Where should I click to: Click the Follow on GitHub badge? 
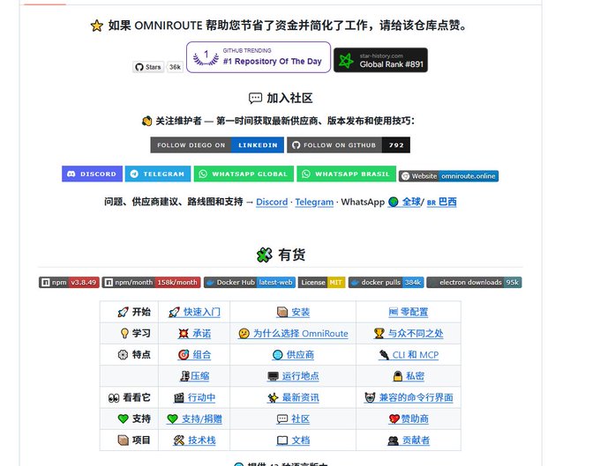(x=349, y=144)
